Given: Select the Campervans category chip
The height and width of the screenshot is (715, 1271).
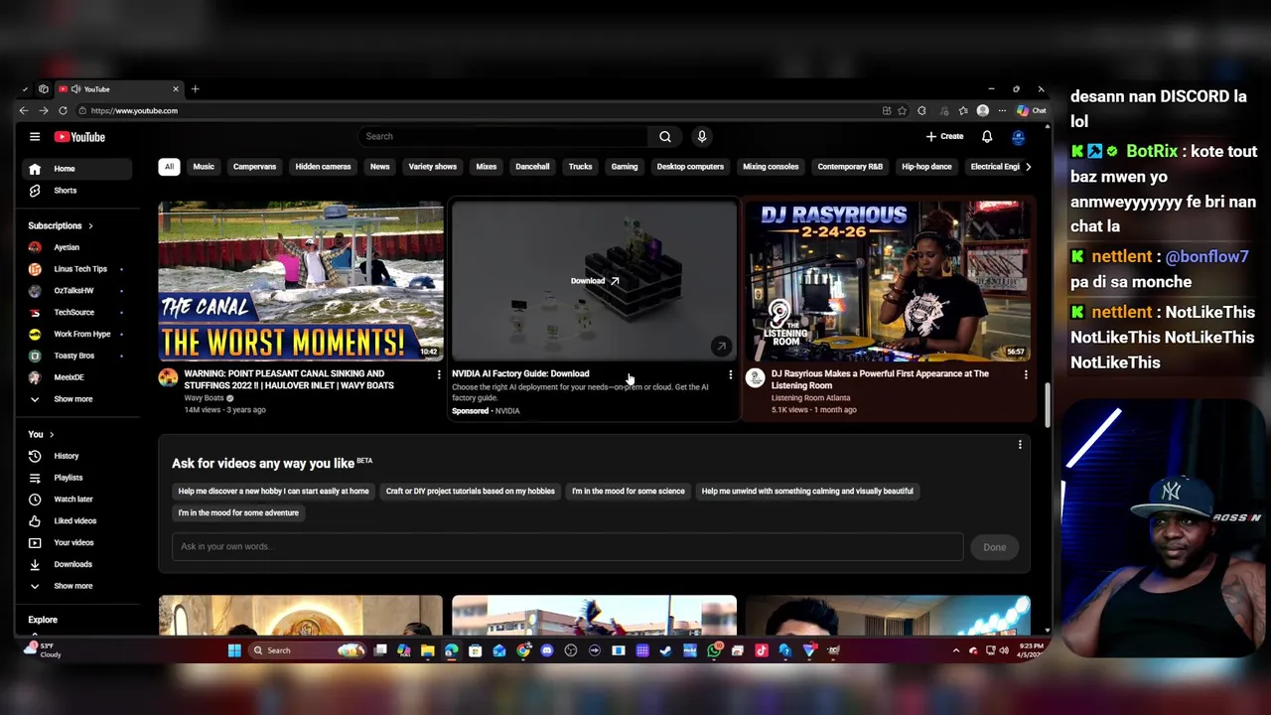Looking at the screenshot, I should [254, 167].
